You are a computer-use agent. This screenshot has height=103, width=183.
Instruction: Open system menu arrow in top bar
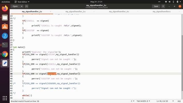point(180,2)
